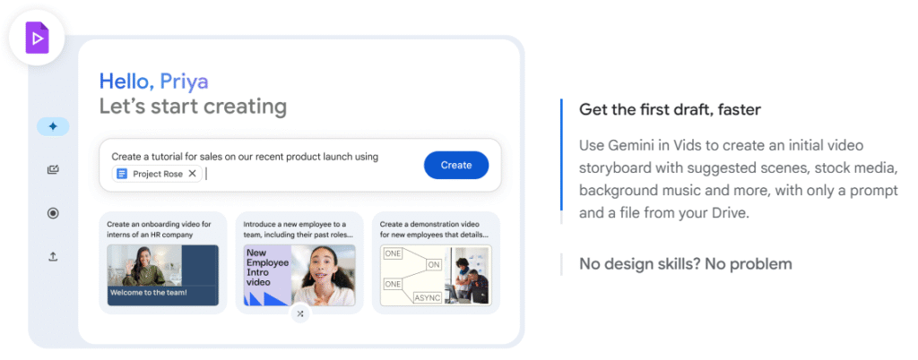Click the 'Use Gemini in Vids' description paragraph

(x=739, y=179)
